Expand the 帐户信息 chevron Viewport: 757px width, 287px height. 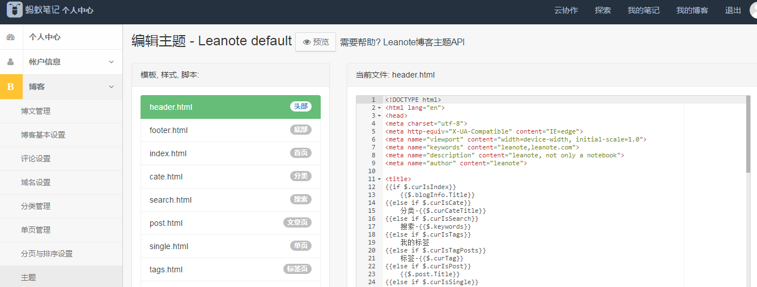(x=111, y=62)
